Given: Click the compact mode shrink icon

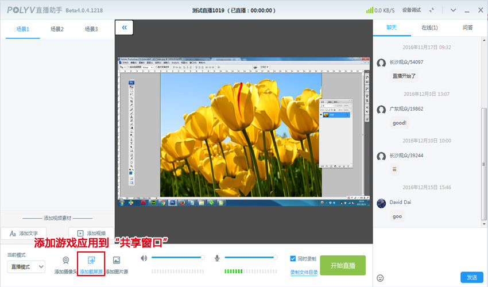Looking at the screenshot, I should click(431, 10).
